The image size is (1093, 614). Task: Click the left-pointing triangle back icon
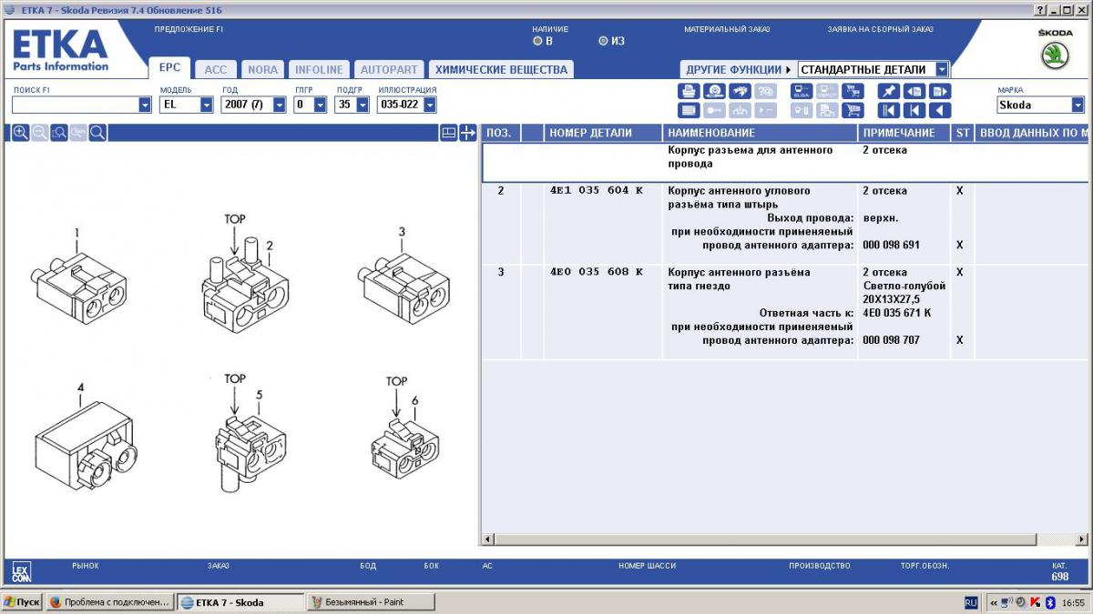click(x=940, y=111)
